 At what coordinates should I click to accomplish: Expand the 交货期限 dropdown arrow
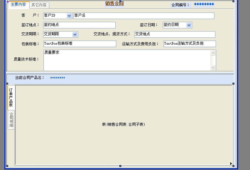[x=75, y=34]
